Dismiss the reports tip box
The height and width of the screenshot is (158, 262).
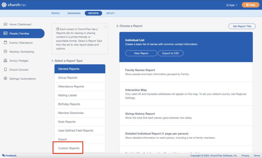point(105,27)
